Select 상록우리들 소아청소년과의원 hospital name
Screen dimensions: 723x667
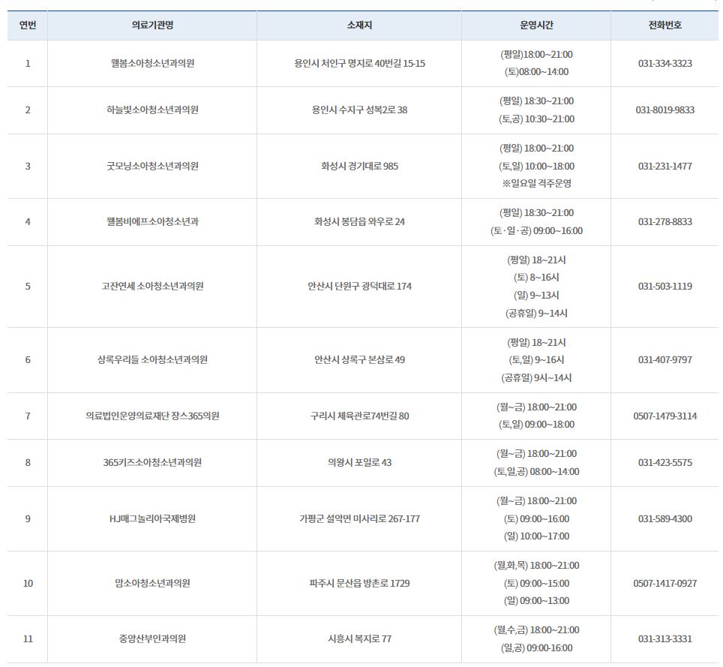pos(152,359)
